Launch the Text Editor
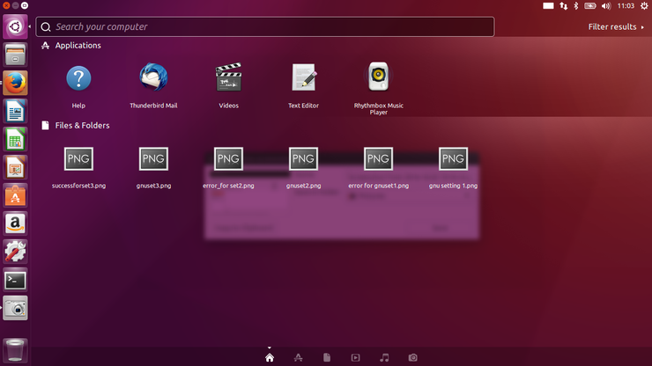 [304, 77]
